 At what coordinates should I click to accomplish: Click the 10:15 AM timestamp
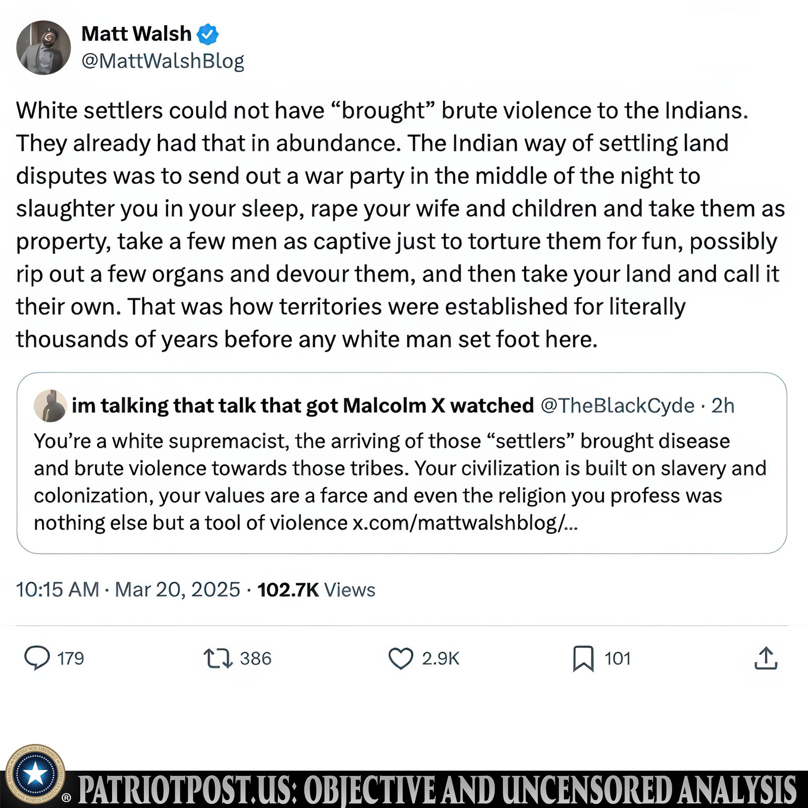click(x=58, y=589)
